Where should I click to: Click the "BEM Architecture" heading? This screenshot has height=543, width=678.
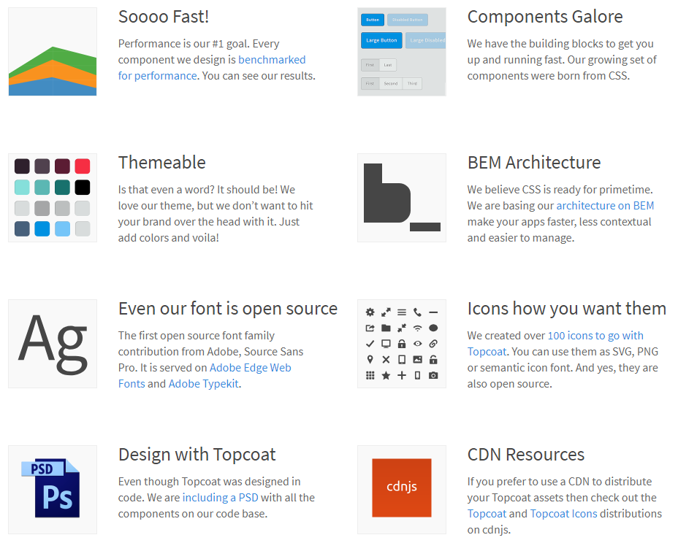[534, 163]
